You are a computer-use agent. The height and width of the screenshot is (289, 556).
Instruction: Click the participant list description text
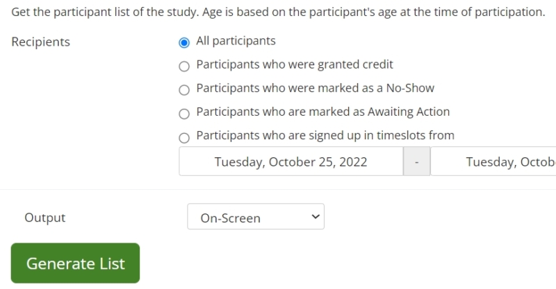[278, 13]
